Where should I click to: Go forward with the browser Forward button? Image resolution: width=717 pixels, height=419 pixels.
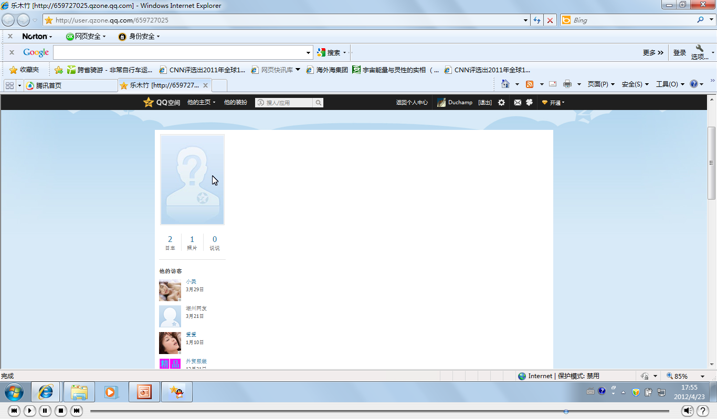(23, 20)
